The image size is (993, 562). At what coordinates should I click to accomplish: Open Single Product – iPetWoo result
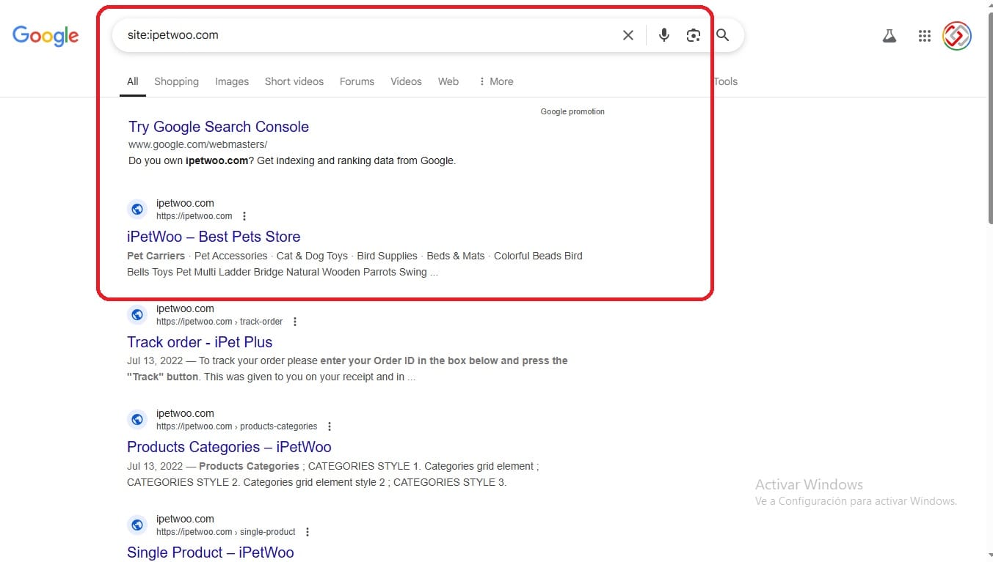point(211,552)
